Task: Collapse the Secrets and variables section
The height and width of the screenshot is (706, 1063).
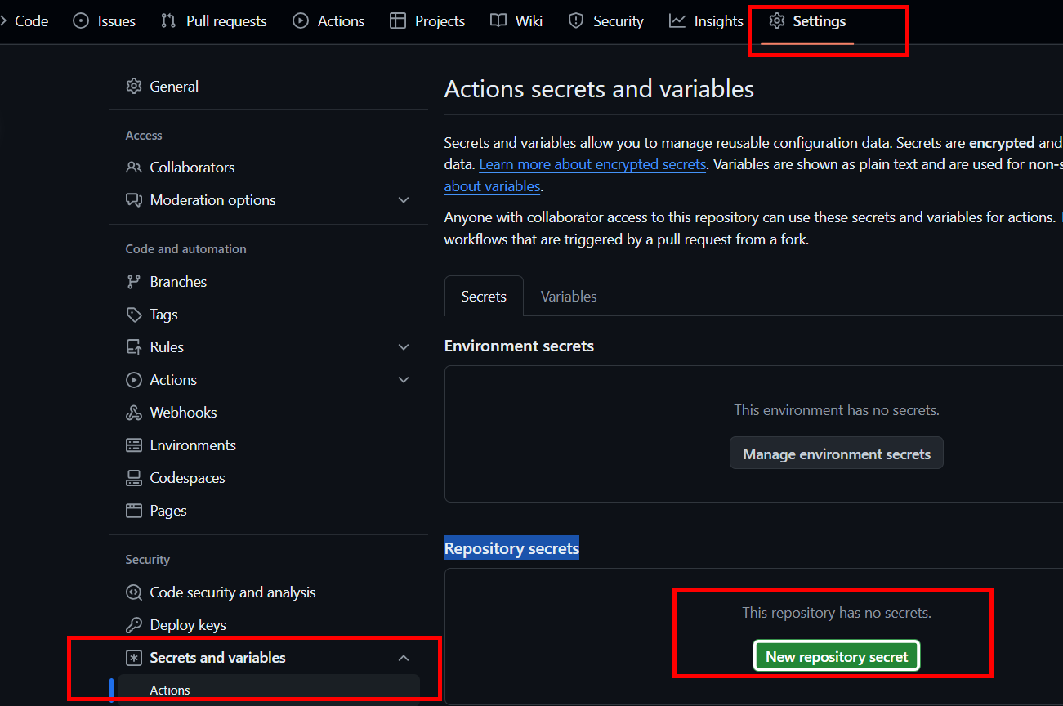Action: tap(404, 658)
